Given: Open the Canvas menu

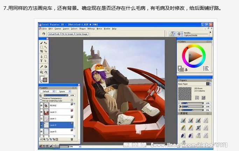Looking at the screenshot, I should [58, 28].
